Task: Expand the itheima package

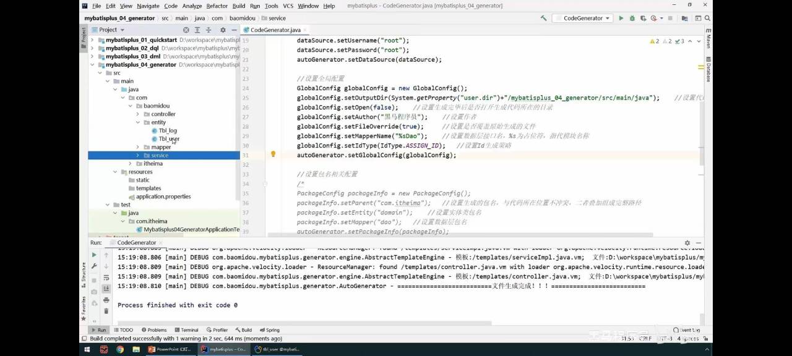Action: click(x=131, y=164)
